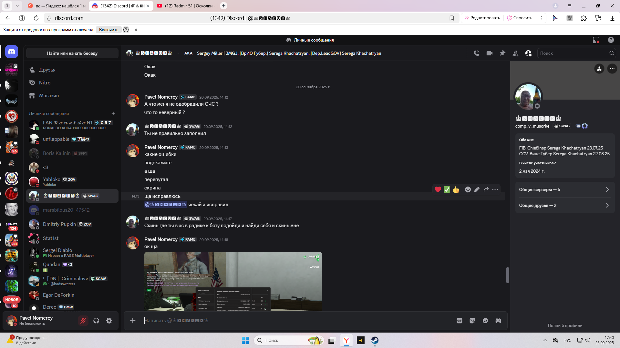
Task: Expand the mutual servers list
Action: (564, 189)
